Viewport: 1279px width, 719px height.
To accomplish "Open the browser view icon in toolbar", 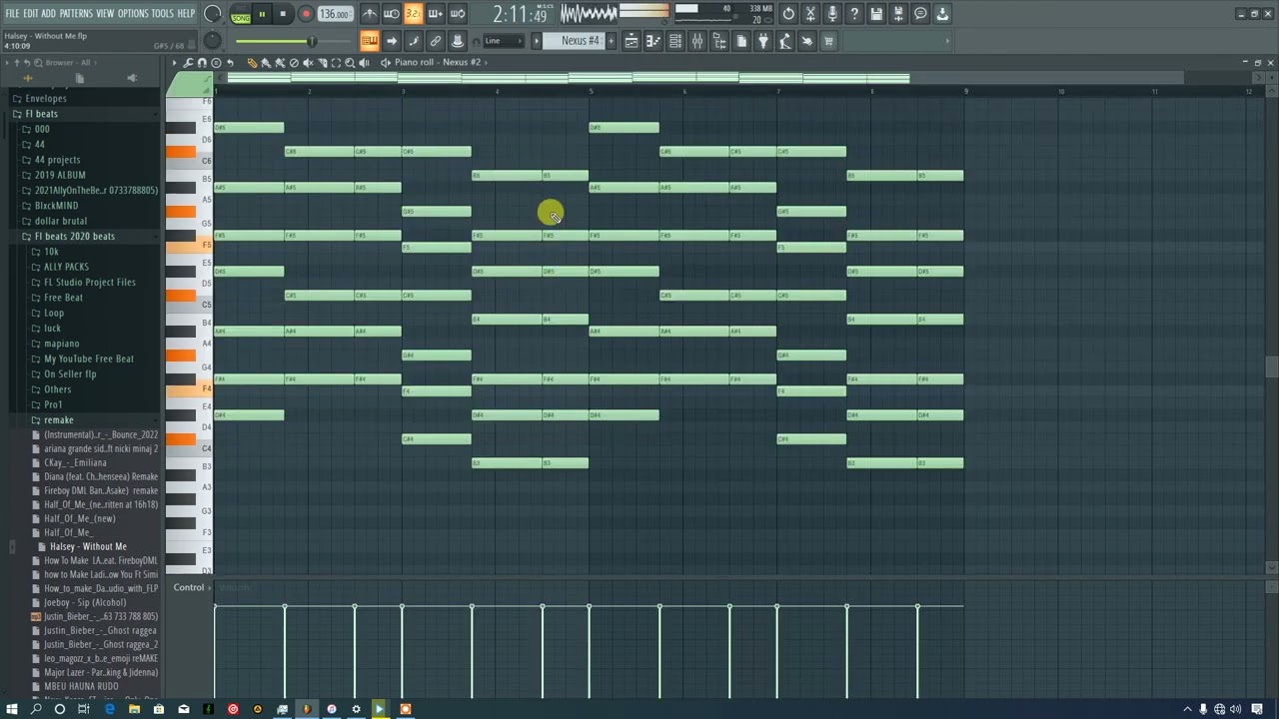I will tap(719, 41).
